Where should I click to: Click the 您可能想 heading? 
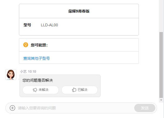39,45
